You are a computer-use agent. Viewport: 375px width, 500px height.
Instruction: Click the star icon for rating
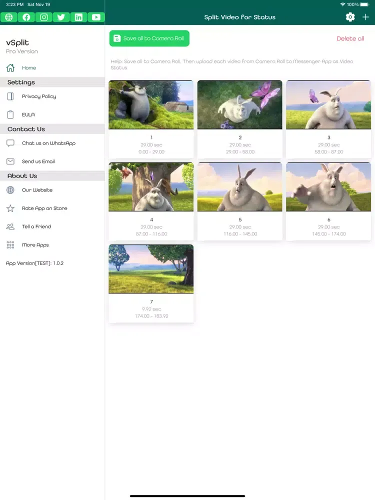point(10,208)
